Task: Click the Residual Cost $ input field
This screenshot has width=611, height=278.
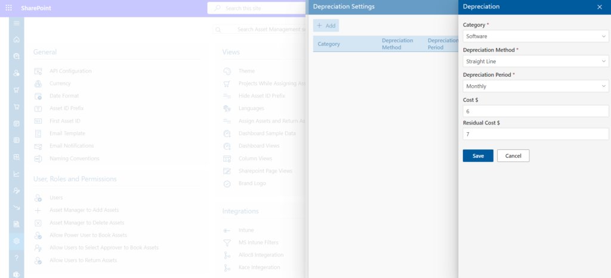Action: pos(535,135)
